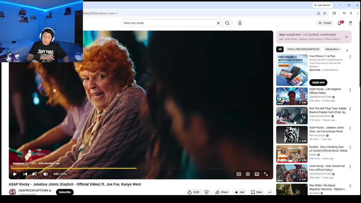This screenshot has height=203, width=361.
Task: Open the Free iPhone 11 ad thumbnail
Action: [292, 70]
